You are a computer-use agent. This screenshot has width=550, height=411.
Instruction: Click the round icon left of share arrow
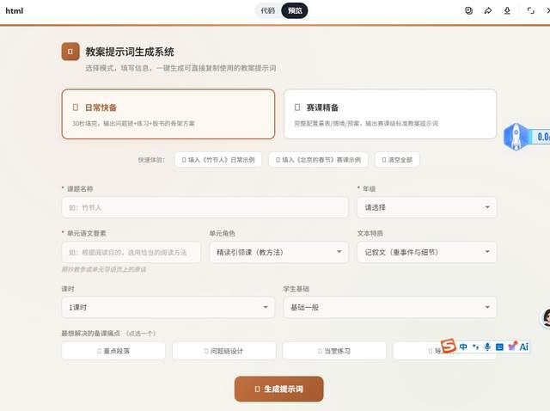468,10
